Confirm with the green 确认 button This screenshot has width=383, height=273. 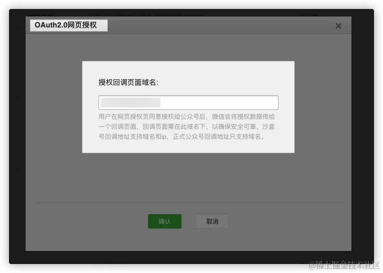coord(164,221)
